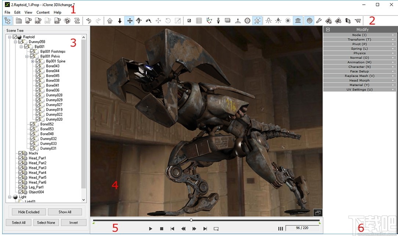The width and height of the screenshot is (398, 236).
Task: Open the Content menu
Action: pos(43,12)
